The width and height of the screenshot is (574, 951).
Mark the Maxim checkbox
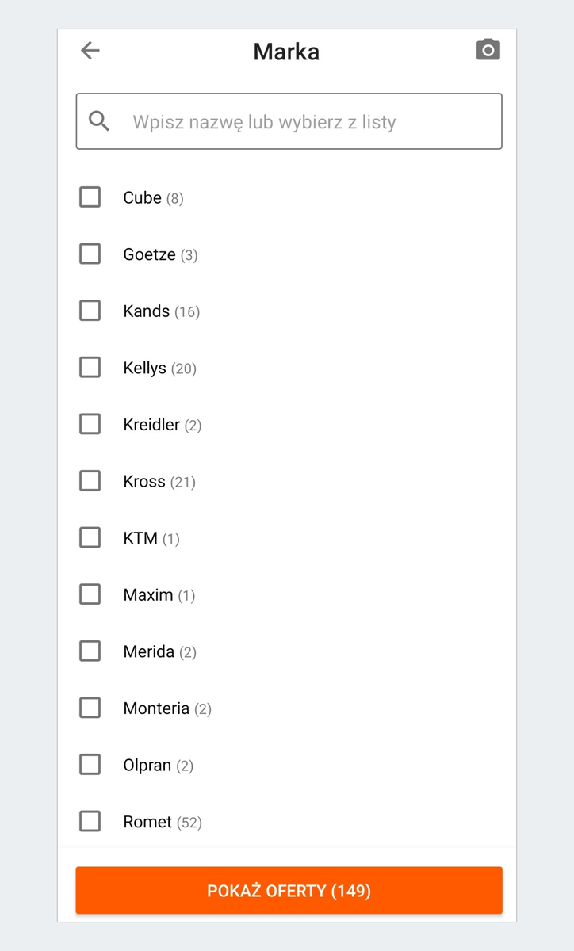90,594
